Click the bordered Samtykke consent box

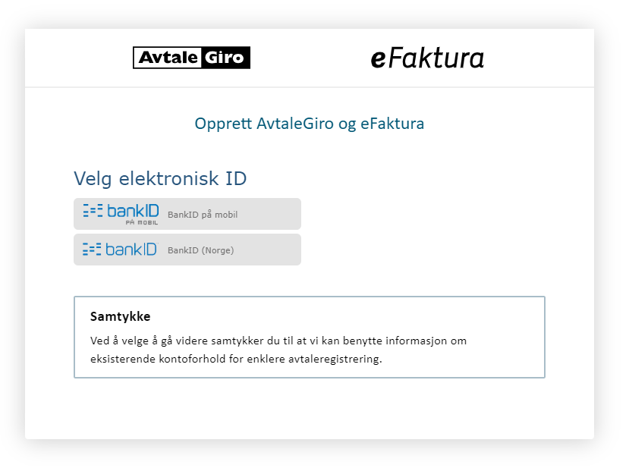pos(310,338)
